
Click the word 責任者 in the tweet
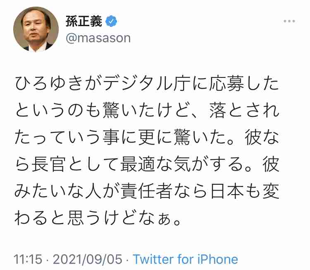(146, 191)
